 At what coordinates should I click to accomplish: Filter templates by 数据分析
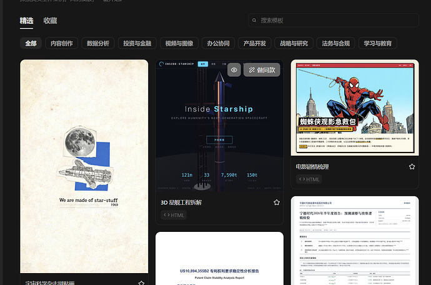98,44
